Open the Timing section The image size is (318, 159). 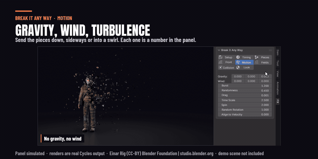click(x=244, y=57)
